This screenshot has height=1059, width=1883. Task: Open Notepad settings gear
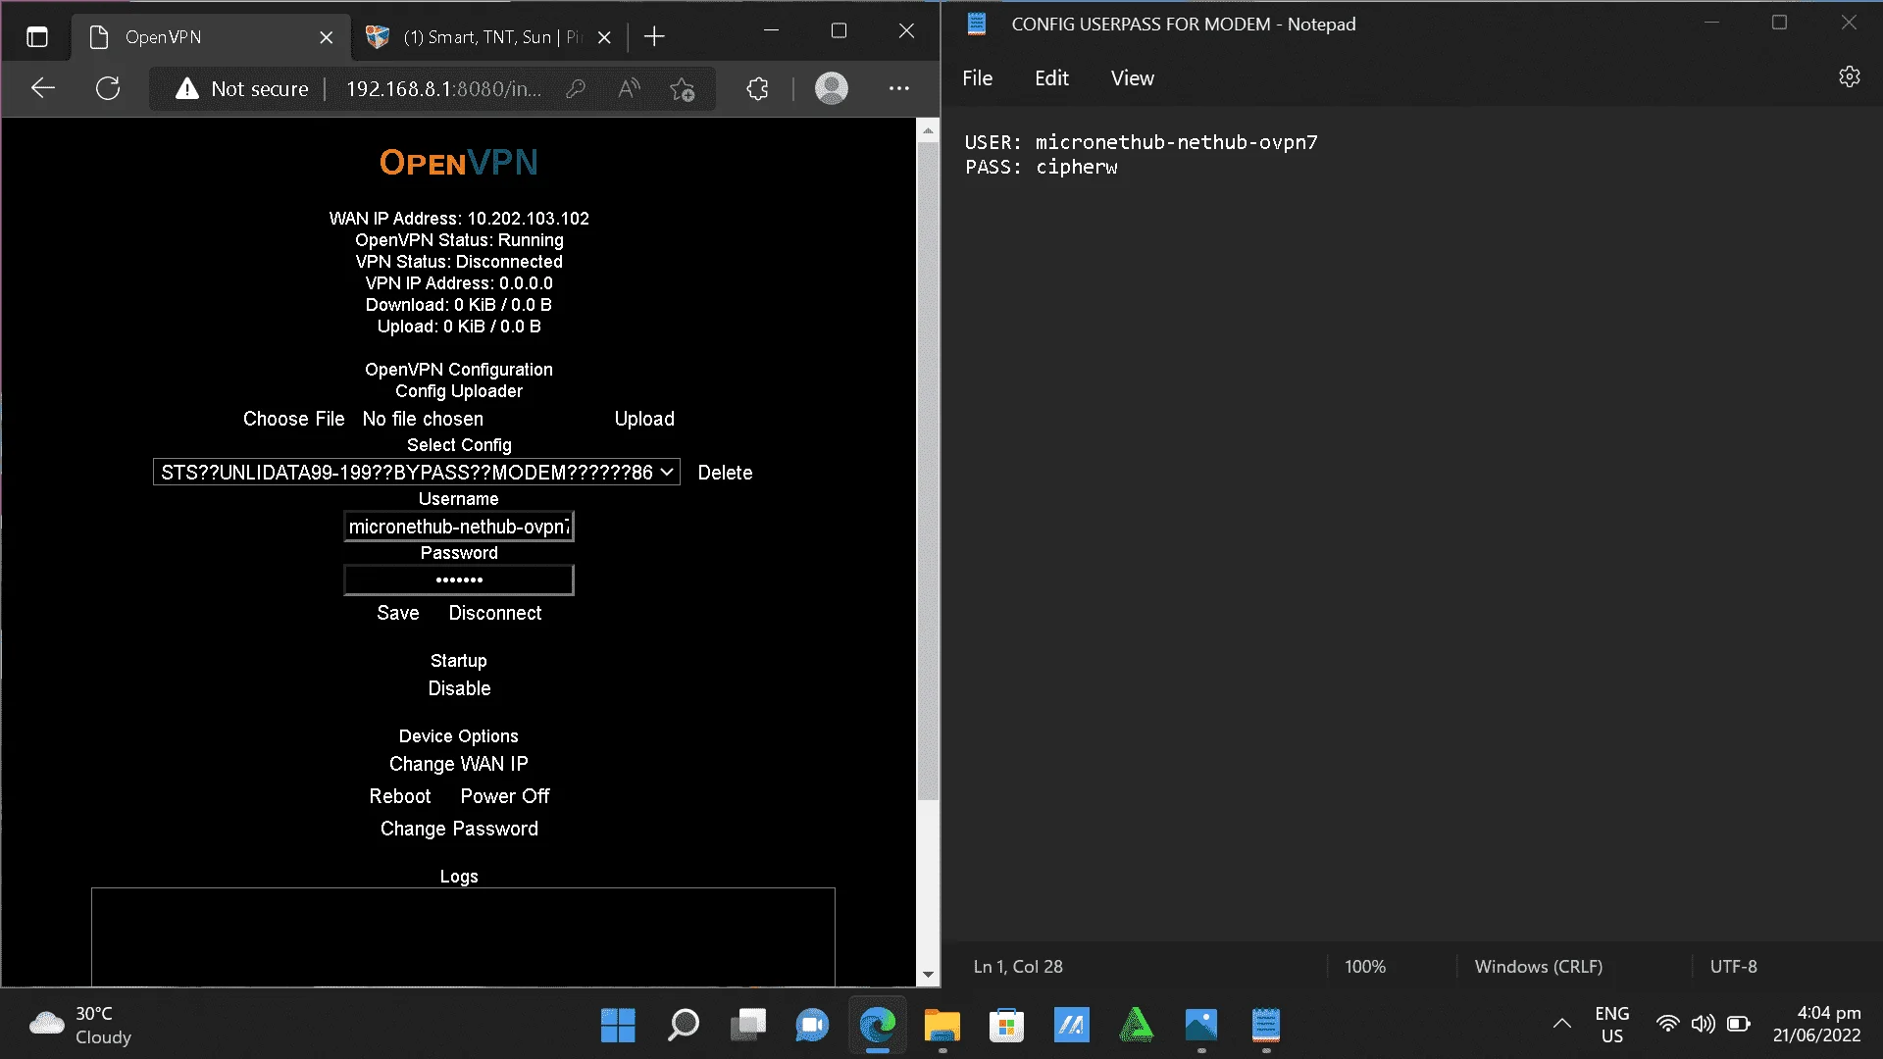click(x=1850, y=77)
